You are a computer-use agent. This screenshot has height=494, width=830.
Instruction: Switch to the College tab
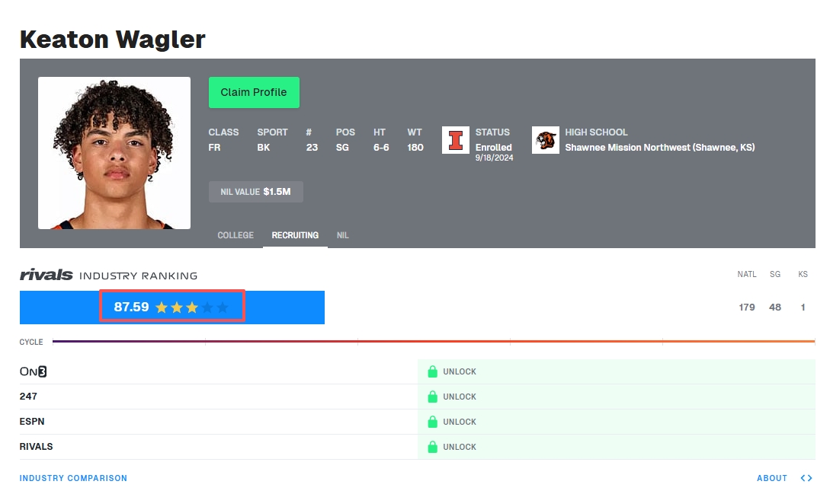pyautogui.click(x=236, y=235)
